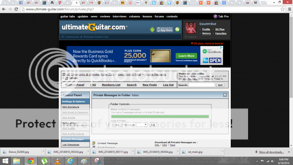Open VLC media player from taskbar
Image resolution: width=293 pixels, height=165 pixels.
pos(57,161)
